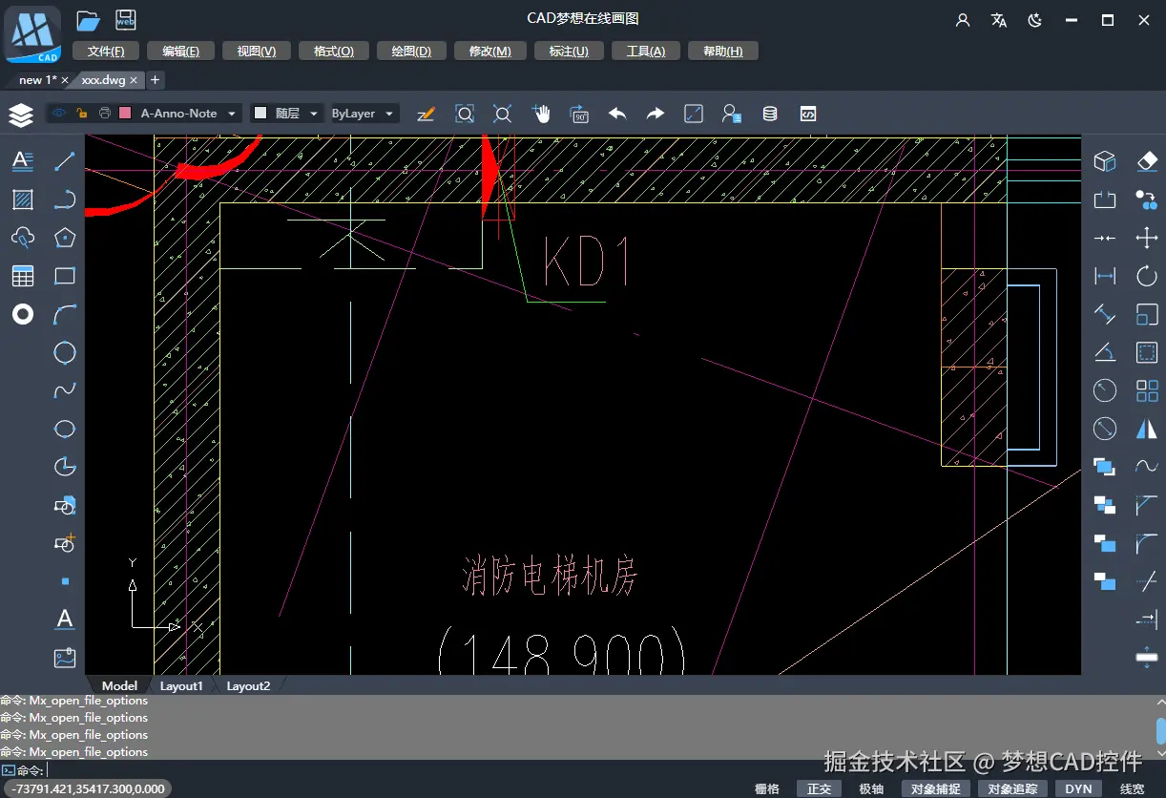This screenshot has height=798, width=1166.
Task: Open the database icon in top toolbar
Action: coord(769,113)
